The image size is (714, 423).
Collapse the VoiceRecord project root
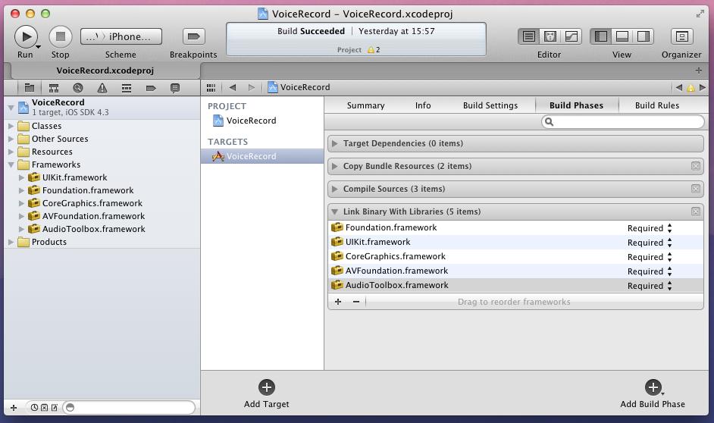(x=11, y=108)
